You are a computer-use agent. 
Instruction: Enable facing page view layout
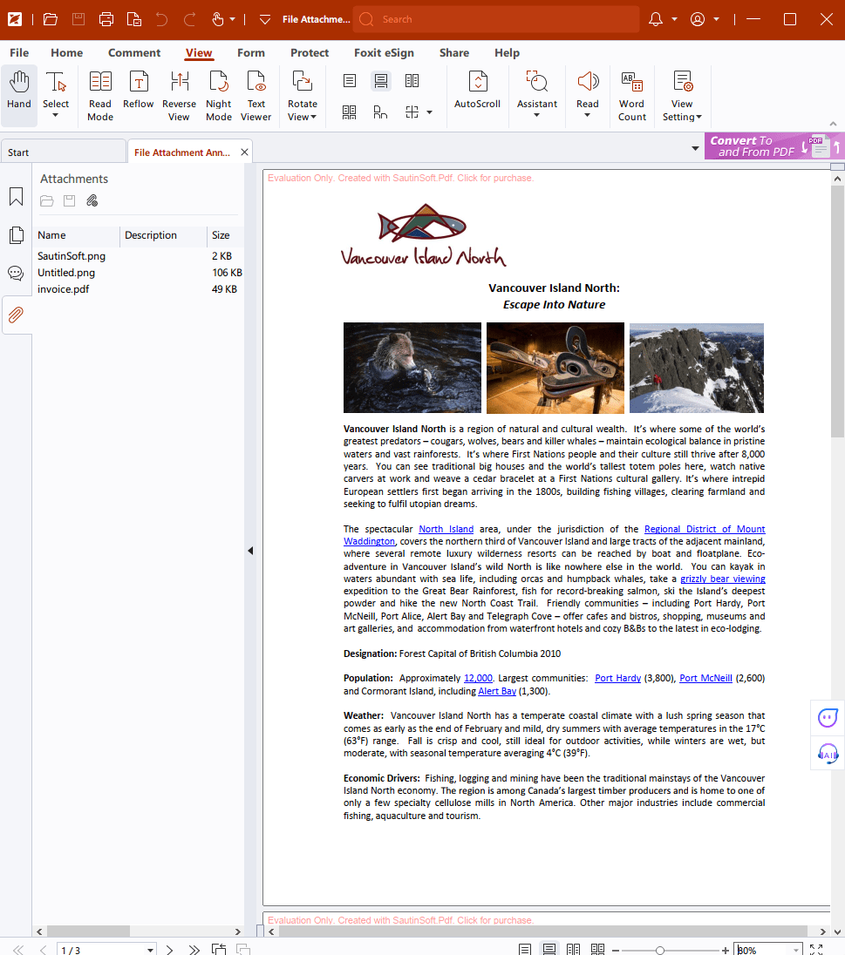[x=412, y=80]
